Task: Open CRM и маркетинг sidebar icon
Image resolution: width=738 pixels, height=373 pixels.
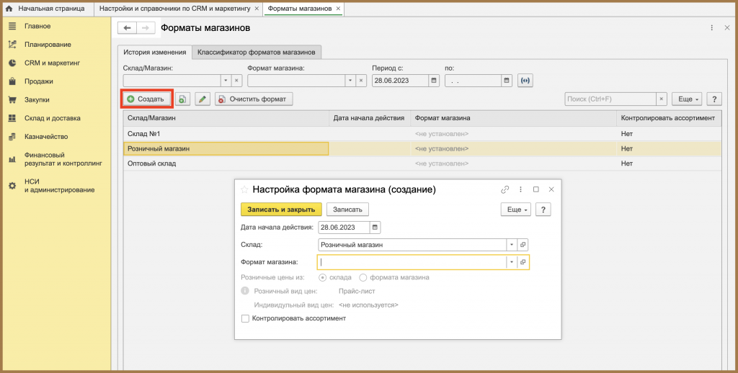Action: (x=12, y=63)
